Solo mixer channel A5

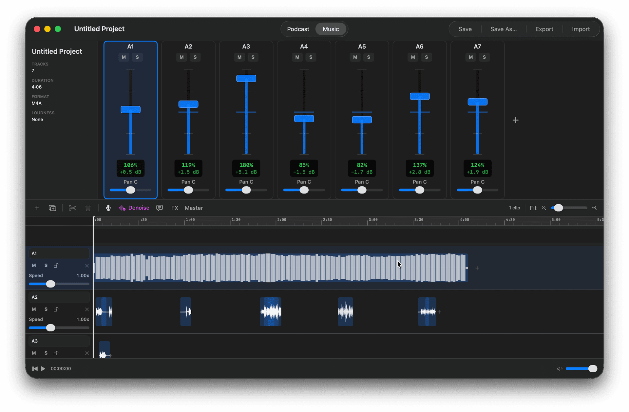click(369, 57)
